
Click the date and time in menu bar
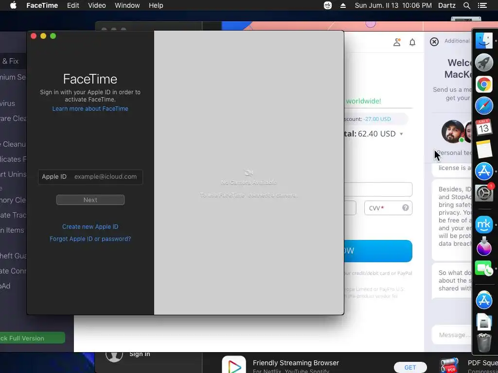click(393, 5)
